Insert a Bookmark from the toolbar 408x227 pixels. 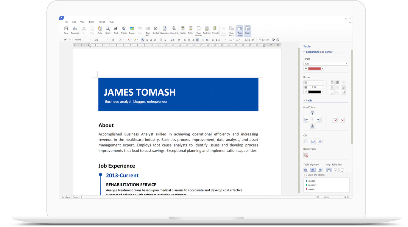point(164,30)
